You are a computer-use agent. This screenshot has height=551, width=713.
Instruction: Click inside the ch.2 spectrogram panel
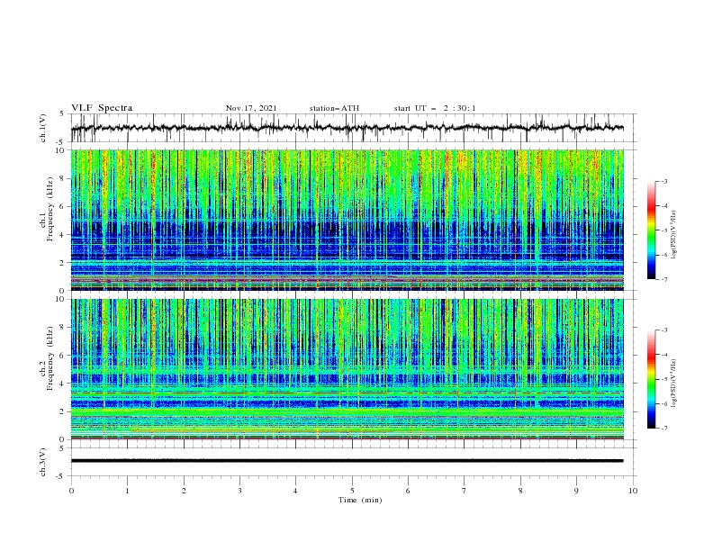[x=347, y=369]
